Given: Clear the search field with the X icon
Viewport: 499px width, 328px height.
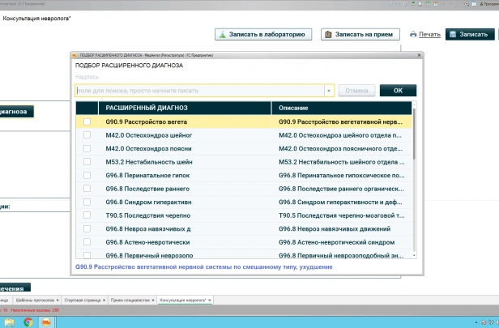Looking at the screenshot, I should click(329, 91).
